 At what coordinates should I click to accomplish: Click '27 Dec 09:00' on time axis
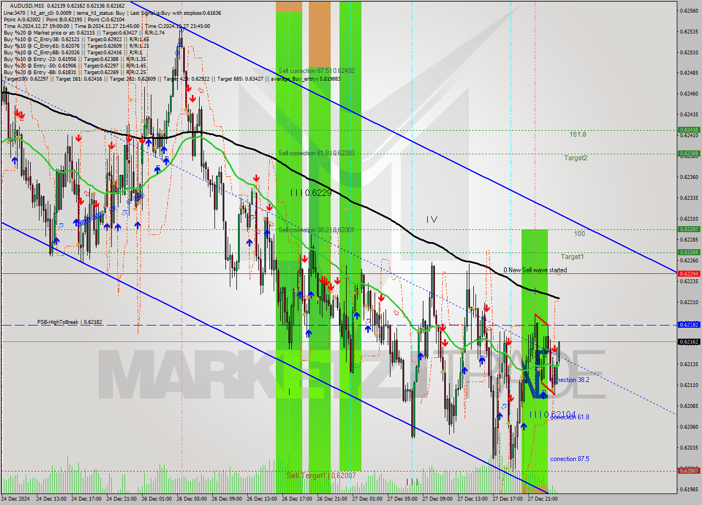[437, 499]
